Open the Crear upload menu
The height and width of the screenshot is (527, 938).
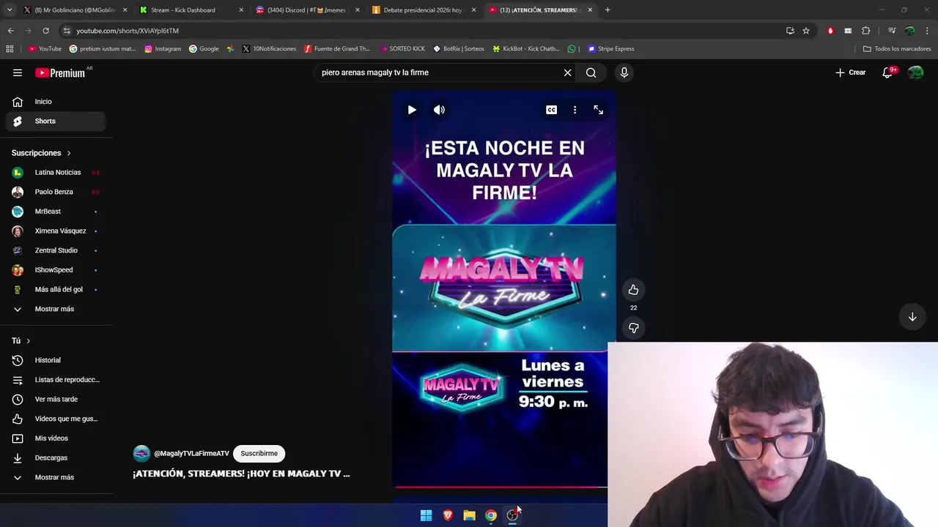[x=850, y=72]
